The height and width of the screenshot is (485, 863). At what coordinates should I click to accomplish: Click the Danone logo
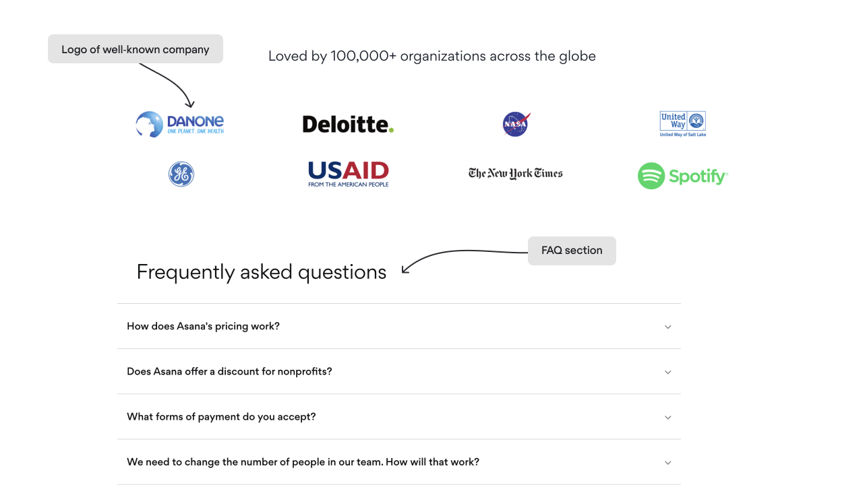(179, 124)
